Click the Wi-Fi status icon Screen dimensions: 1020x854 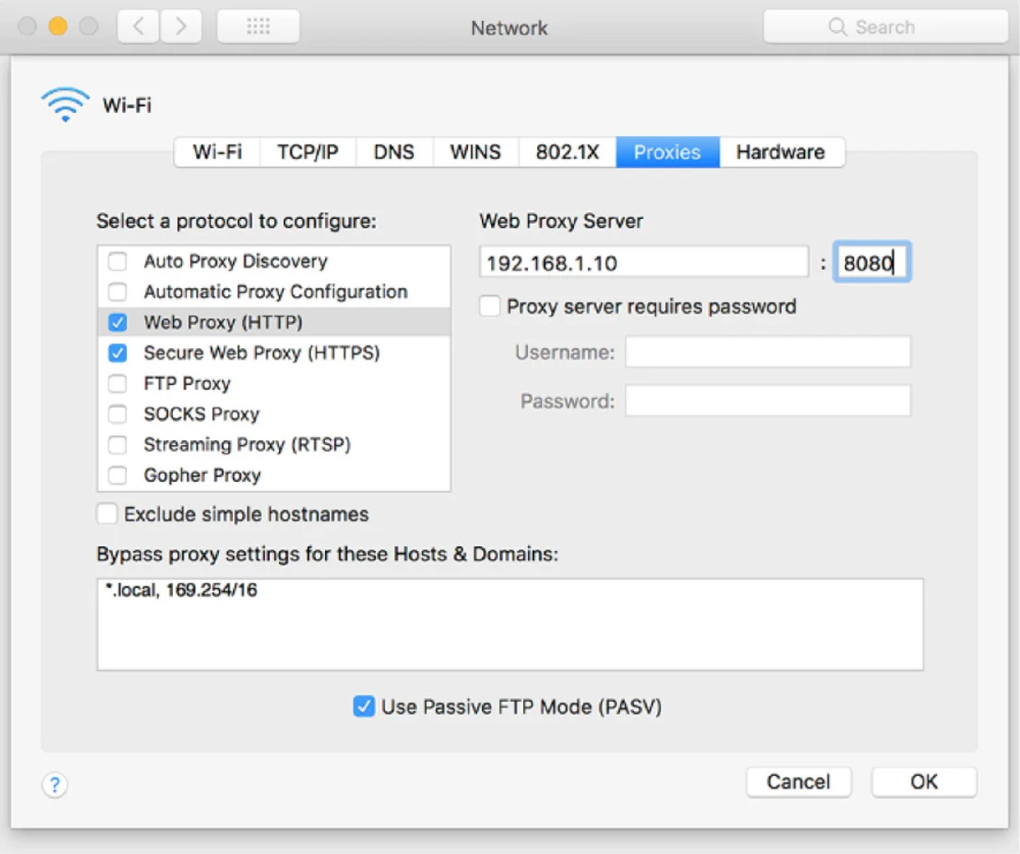(65, 104)
